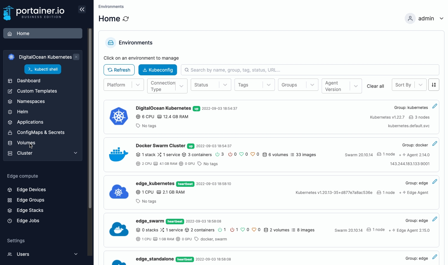Viewport: 448px width, 265px height.
Task: Launch the kubectl shell button
Action: 43,69
